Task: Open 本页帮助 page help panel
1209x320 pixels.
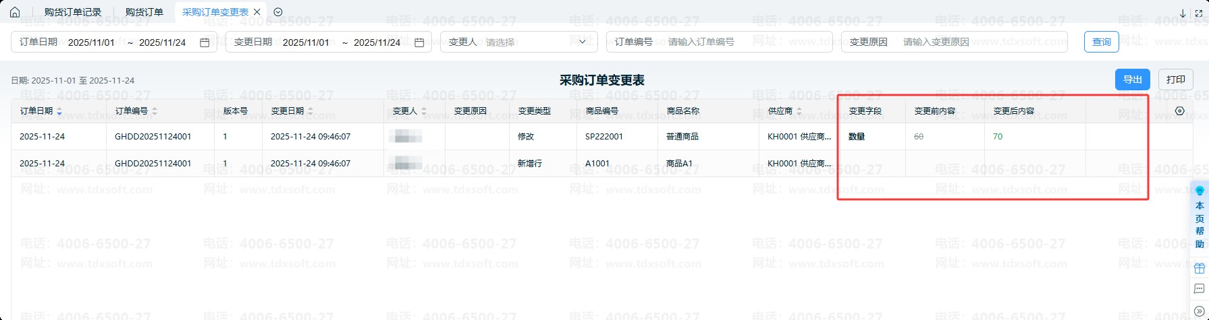Action: [x=1200, y=218]
